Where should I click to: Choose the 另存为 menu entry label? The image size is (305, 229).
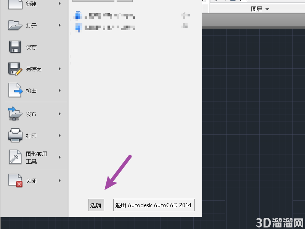pyautogui.click(x=34, y=69)
